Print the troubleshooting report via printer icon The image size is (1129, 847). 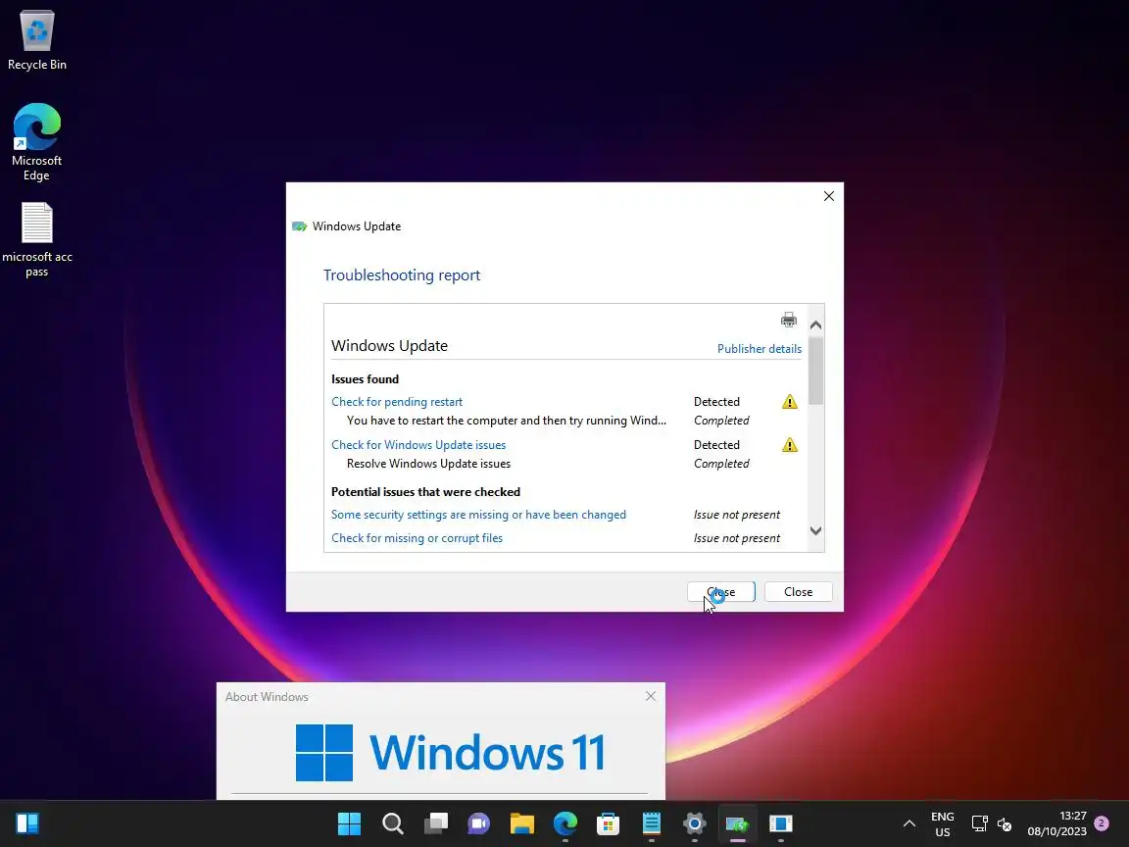click(x=788, y=320)
